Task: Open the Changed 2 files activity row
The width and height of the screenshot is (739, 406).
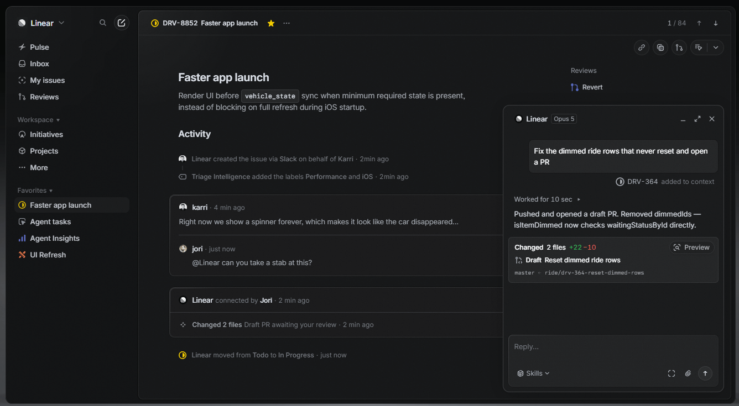Action: point(283,325)
